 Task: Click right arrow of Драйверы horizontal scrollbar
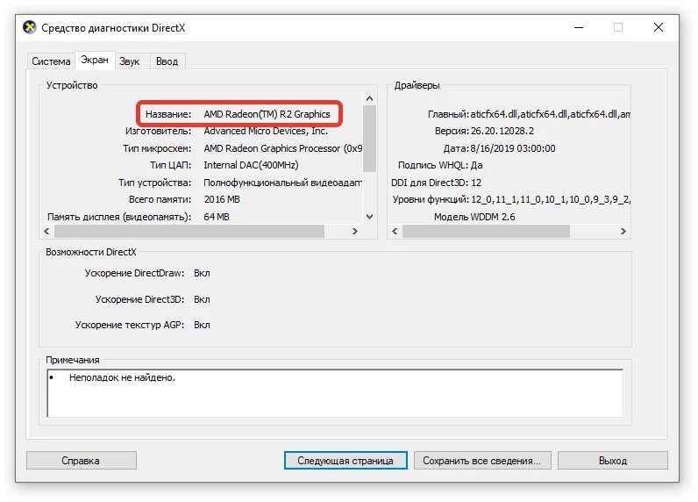[x=623, y=231]
